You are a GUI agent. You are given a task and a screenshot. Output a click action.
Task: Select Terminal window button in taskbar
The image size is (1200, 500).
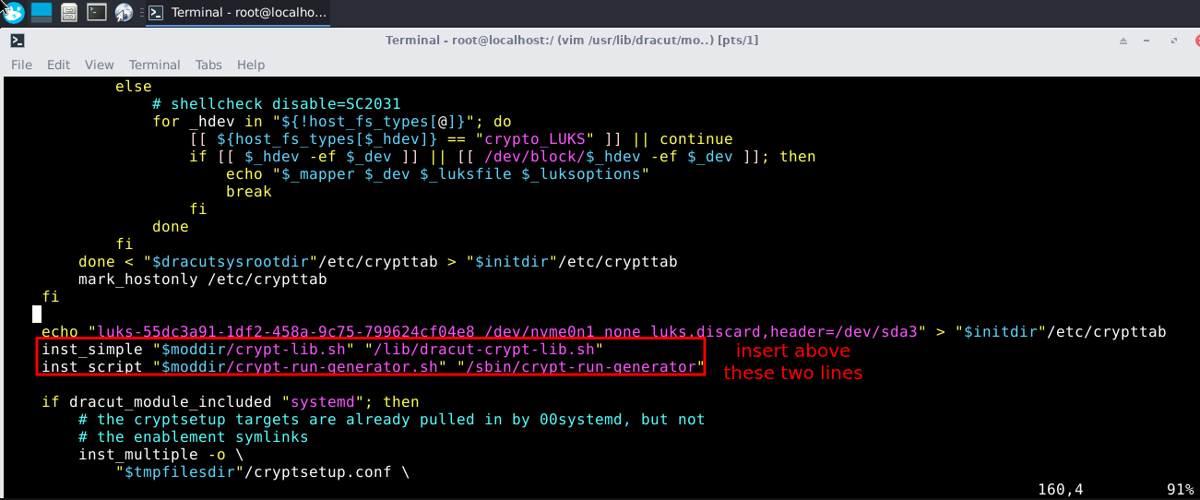pos(238,13)
